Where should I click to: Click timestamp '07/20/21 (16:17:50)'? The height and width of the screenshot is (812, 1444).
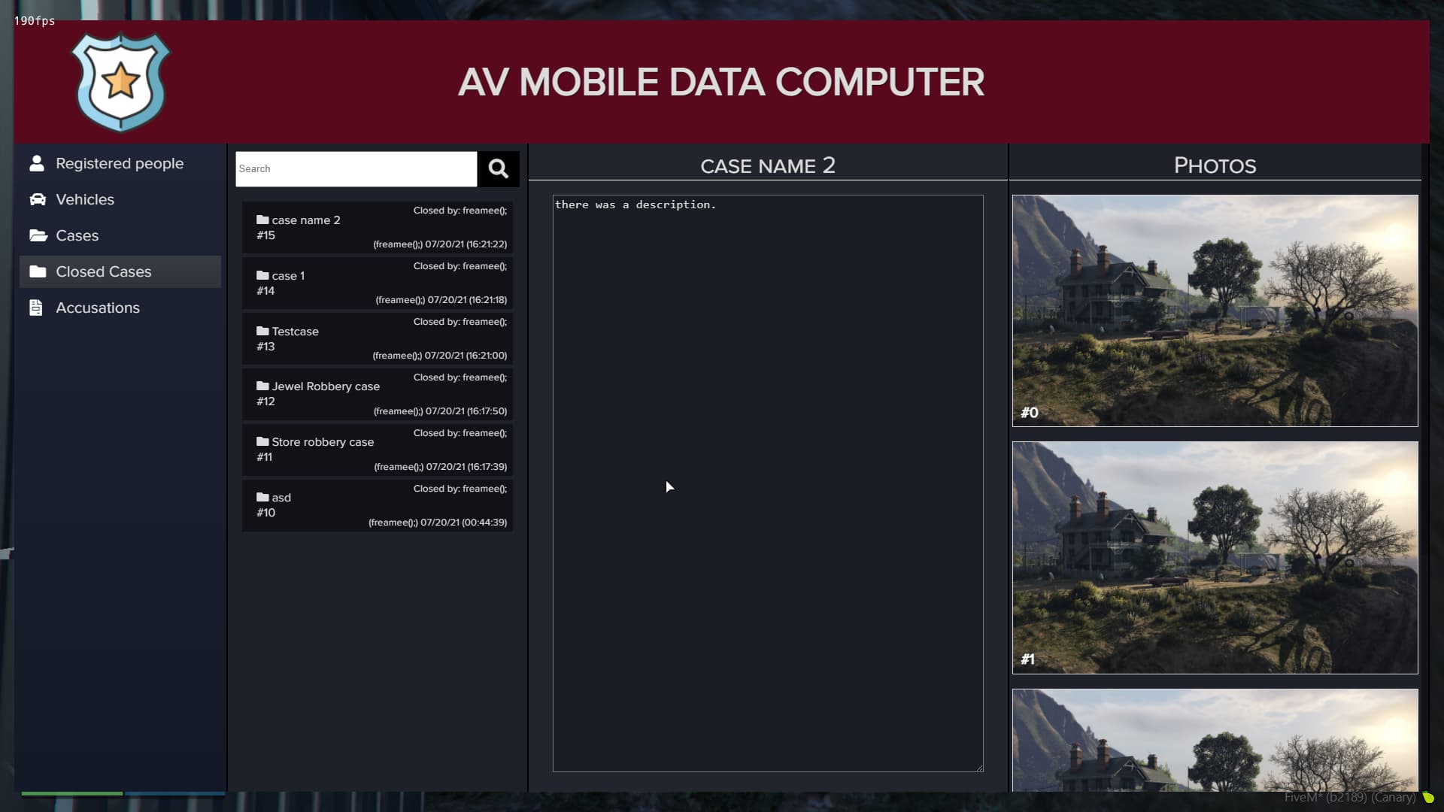(x=466, y=411)
